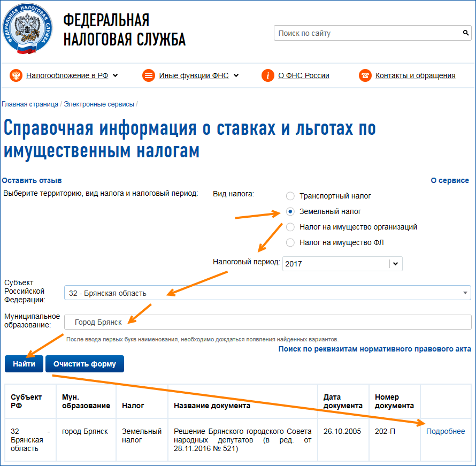Open Поиск по реквизитам нормативного правового акта
The height and width of the screenshot is (466, 476).
(x=374, y=349)
